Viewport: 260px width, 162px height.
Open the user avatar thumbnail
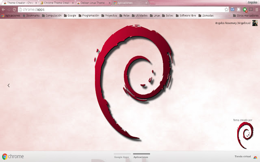(x=255, y=23)
